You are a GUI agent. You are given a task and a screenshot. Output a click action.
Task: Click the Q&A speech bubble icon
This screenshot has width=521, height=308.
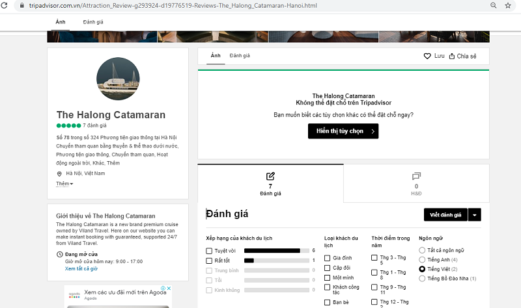coord(416,176)
